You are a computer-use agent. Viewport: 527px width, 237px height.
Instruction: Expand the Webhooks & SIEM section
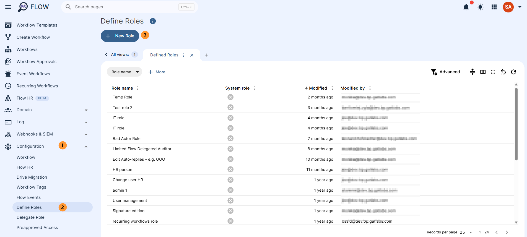86,134
